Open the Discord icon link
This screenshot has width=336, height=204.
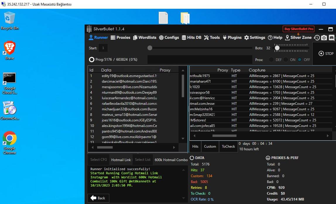[331, 38]
